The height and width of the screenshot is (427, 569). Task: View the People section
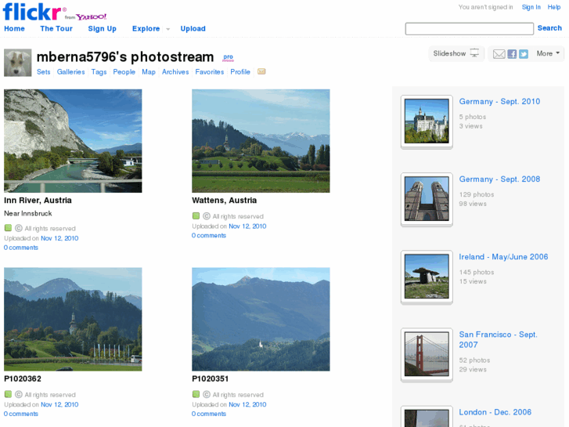click(124, 71)
